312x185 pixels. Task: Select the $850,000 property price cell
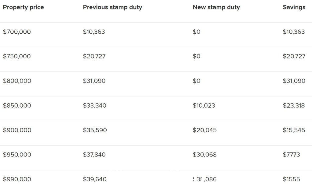17,105
